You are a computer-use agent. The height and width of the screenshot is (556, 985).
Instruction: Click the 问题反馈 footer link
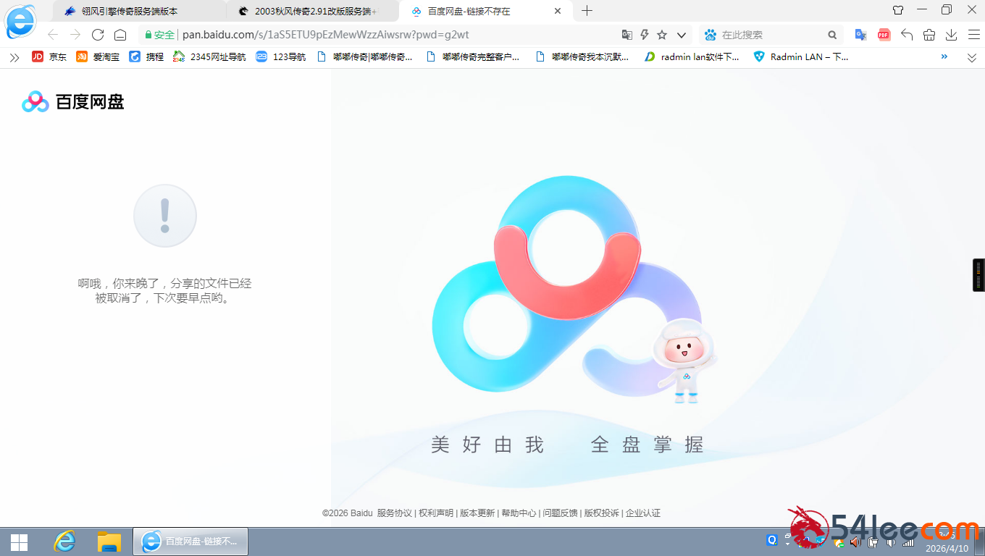click(x=560, y=513)
